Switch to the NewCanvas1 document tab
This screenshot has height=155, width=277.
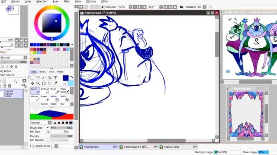tap(98, 147)
